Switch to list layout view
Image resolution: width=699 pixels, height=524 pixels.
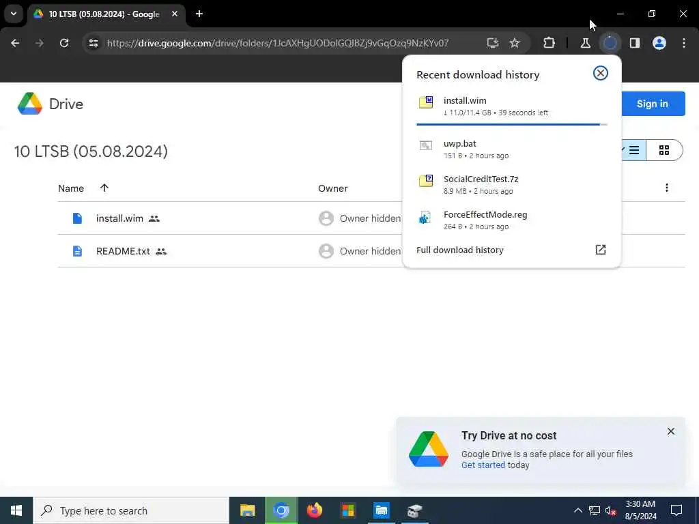pyautogui.click(x=633, y=150)
